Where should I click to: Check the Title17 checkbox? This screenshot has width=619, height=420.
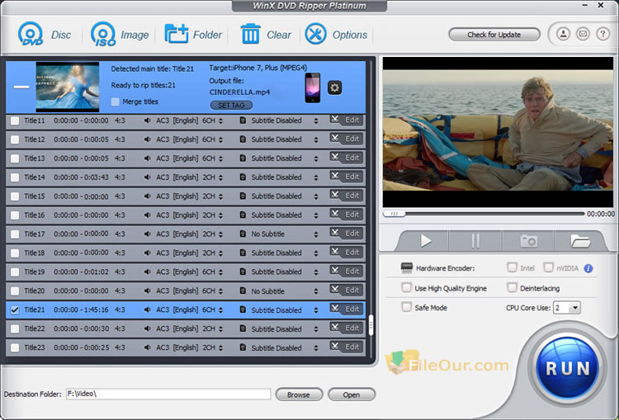click(x=15, y=234)
